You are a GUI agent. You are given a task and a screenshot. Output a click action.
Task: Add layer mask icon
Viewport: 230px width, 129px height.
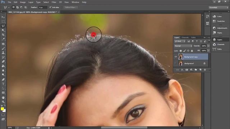[187, 70]
